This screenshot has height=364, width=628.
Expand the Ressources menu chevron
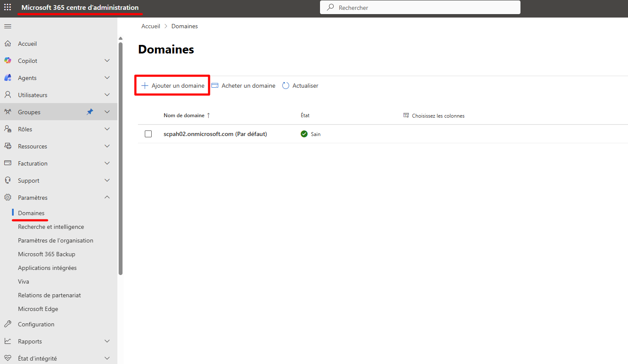pyautogui.click(x=107, y=146)
